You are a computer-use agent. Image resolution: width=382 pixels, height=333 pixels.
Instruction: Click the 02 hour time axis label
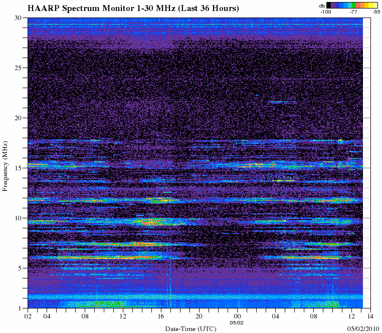point(28,316)
